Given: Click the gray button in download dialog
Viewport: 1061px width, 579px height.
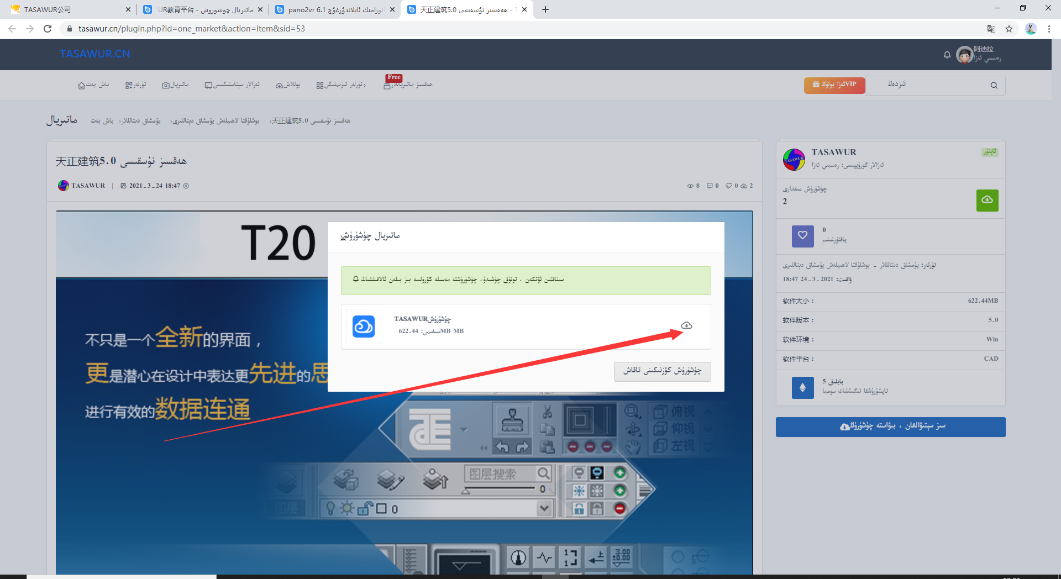Looking at the screenshot, I should coord(662,371).
